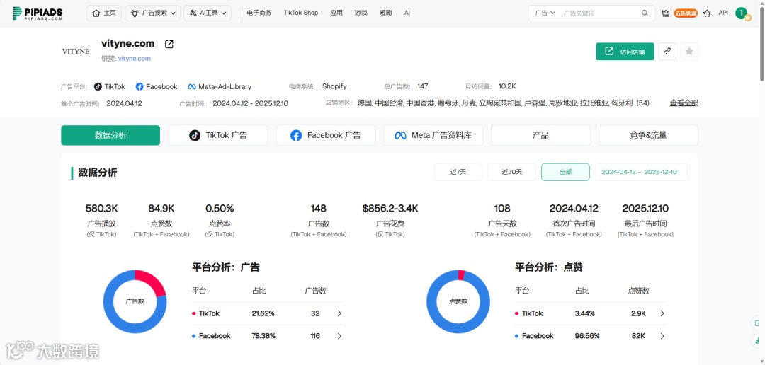Click the Meta-Ad-Library platform icon
This screenshot has width=765, height=365.
(x=192, y=86)
